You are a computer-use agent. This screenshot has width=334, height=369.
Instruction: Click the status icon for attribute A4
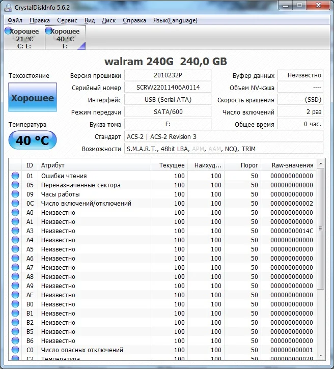pos(15,240)
